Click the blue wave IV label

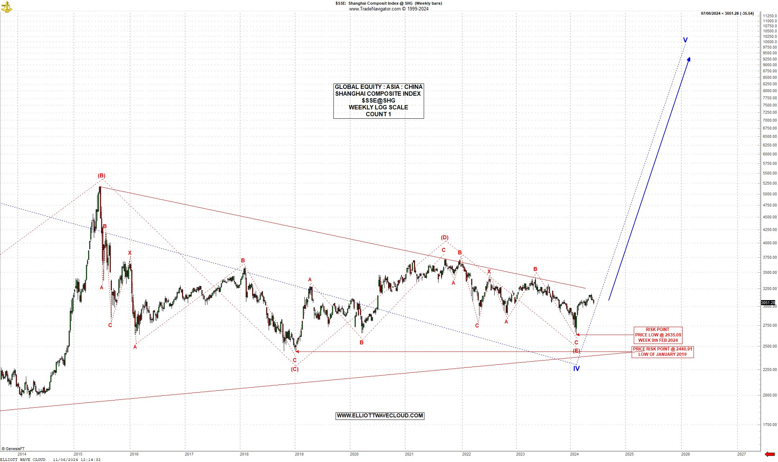click(576, 368)
